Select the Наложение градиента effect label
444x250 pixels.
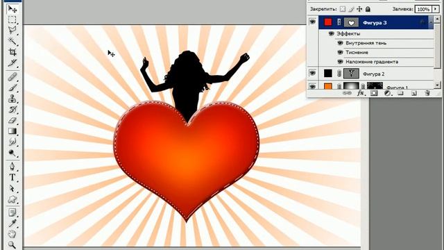(372, 62)
